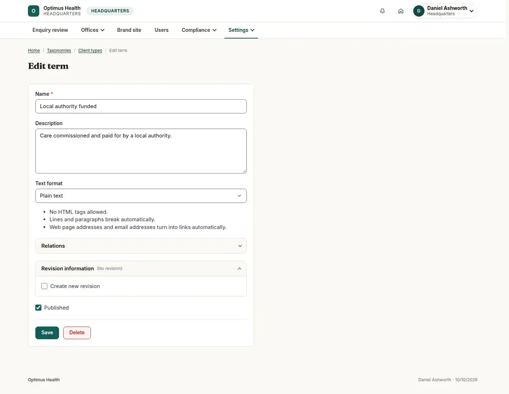509x394 pixels.
Task: Go to the home icon in header
Action: click(401, 11)
